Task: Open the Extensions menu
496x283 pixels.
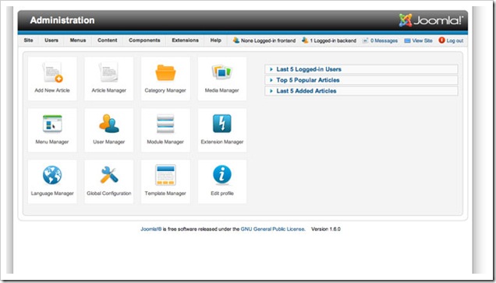Action: (185, 40)
